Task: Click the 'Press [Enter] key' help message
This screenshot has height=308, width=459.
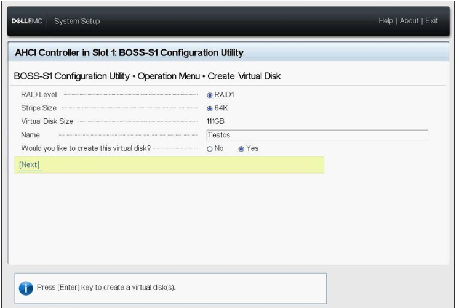Action: (106, 288)
